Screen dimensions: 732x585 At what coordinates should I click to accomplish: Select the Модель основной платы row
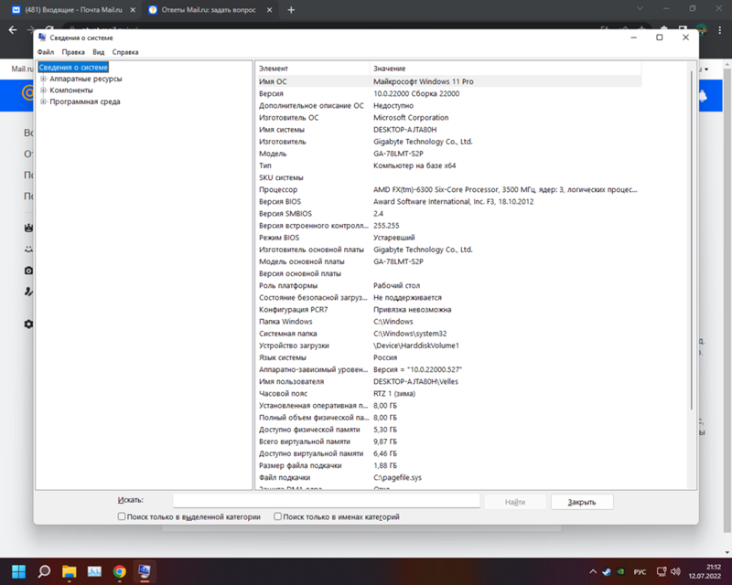pos(449,261)
